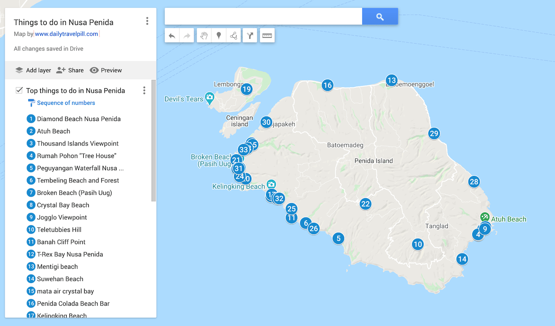
Task: Click inside the map search field
Action: pos(263,17)
